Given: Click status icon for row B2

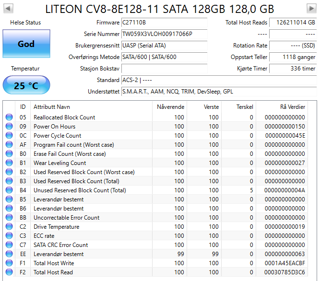Looking at the screenshot, I should coord(9,172).
